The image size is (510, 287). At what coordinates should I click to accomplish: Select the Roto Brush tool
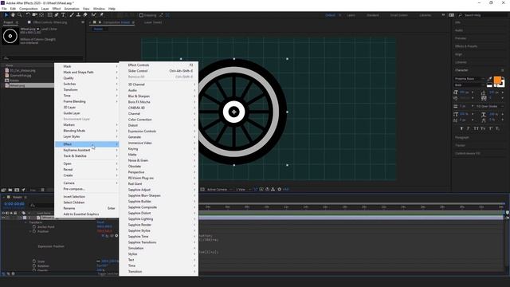point(94,15)
